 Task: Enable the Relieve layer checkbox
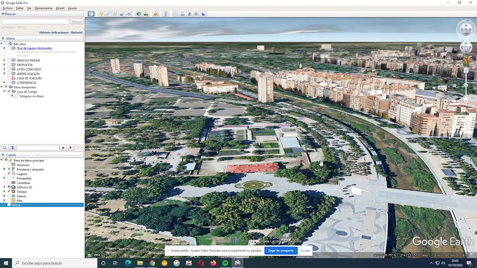point(9,205)
